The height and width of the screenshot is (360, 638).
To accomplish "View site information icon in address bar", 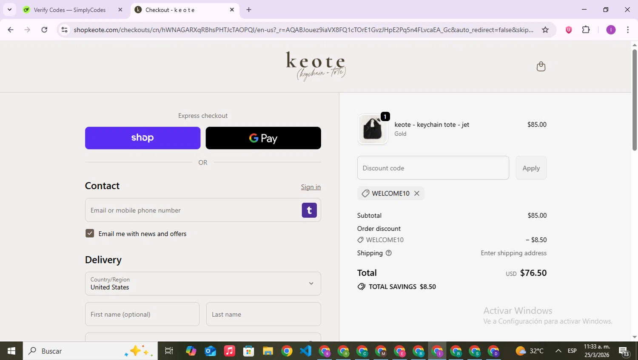I will click(x=64, y=30).
